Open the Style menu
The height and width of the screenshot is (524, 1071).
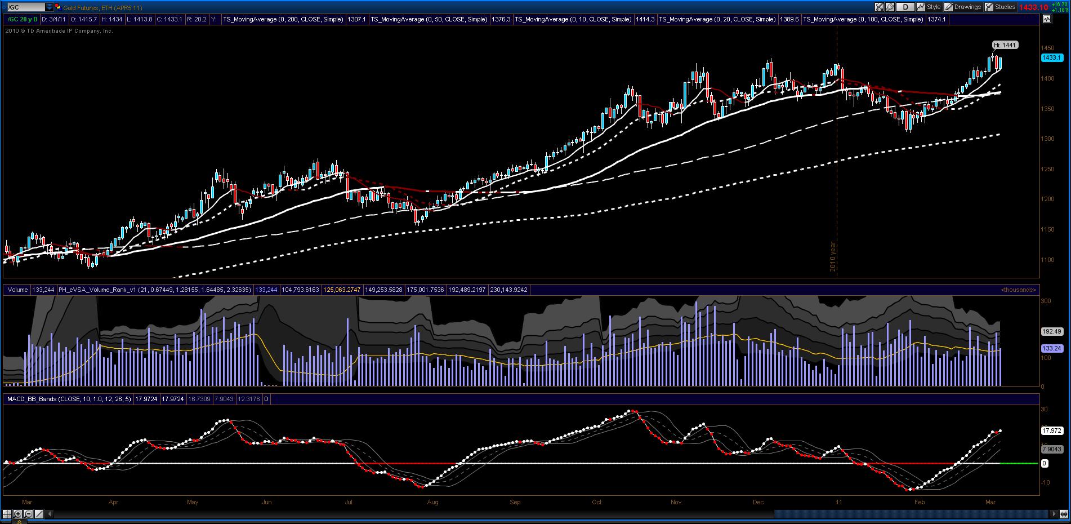point(929,7)
